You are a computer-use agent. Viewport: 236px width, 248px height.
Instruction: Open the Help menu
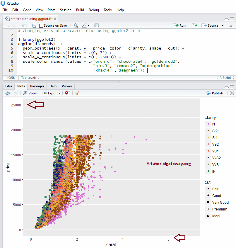tap(120, 10)
